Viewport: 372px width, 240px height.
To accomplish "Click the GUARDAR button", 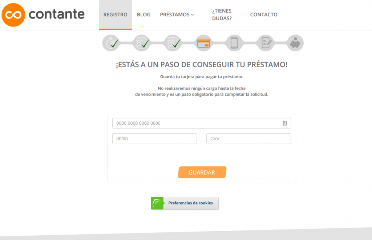I will pyautogui.click(x=202, y=172).
